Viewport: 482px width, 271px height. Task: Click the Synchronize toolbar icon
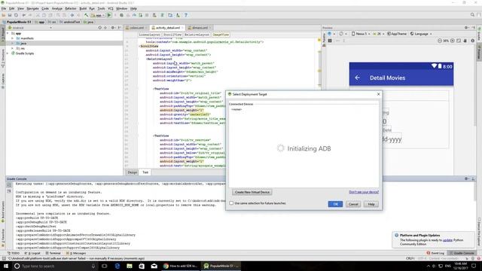click(x=16, y=15)
